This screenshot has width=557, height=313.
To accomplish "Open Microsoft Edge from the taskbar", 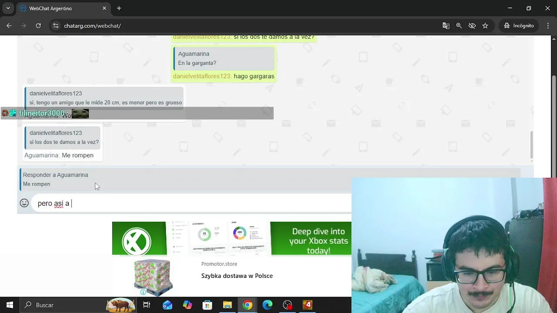I will pos(267,305).
